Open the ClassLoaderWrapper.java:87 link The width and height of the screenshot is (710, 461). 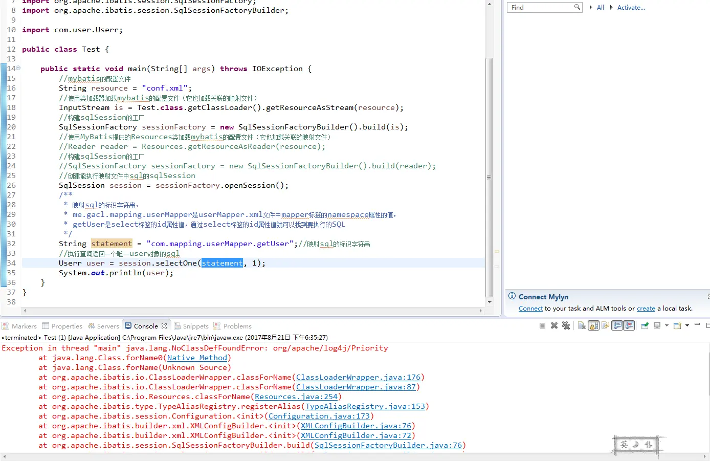(356, 387)
